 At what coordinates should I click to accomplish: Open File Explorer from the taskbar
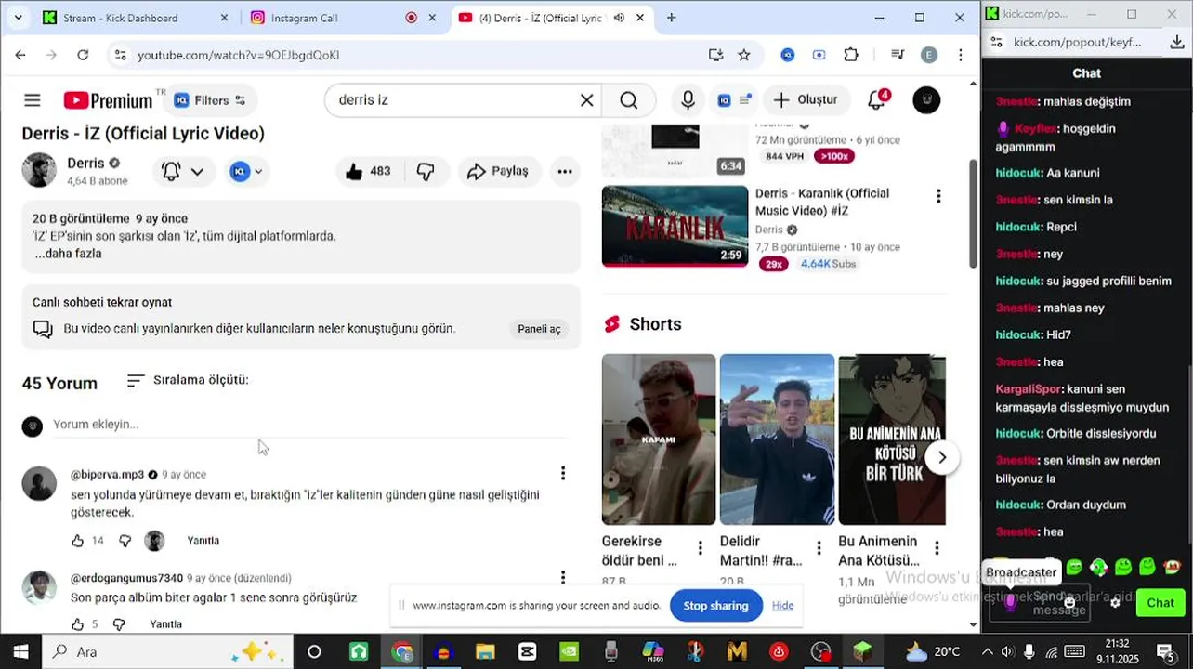tap(485, 651)
